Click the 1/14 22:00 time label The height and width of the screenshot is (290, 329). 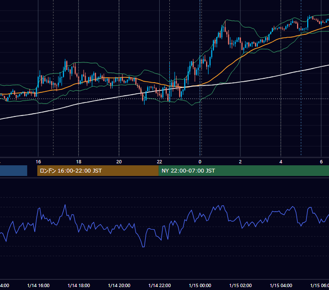click(160, 285)
